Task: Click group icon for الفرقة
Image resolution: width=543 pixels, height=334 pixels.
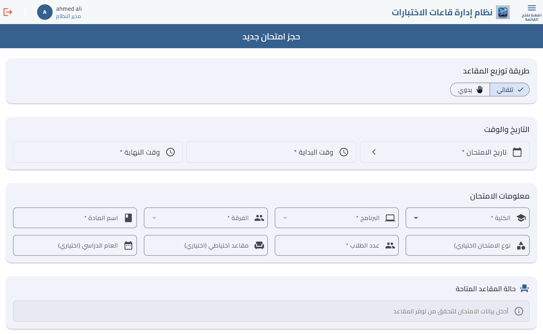Action: pos(259,218)
